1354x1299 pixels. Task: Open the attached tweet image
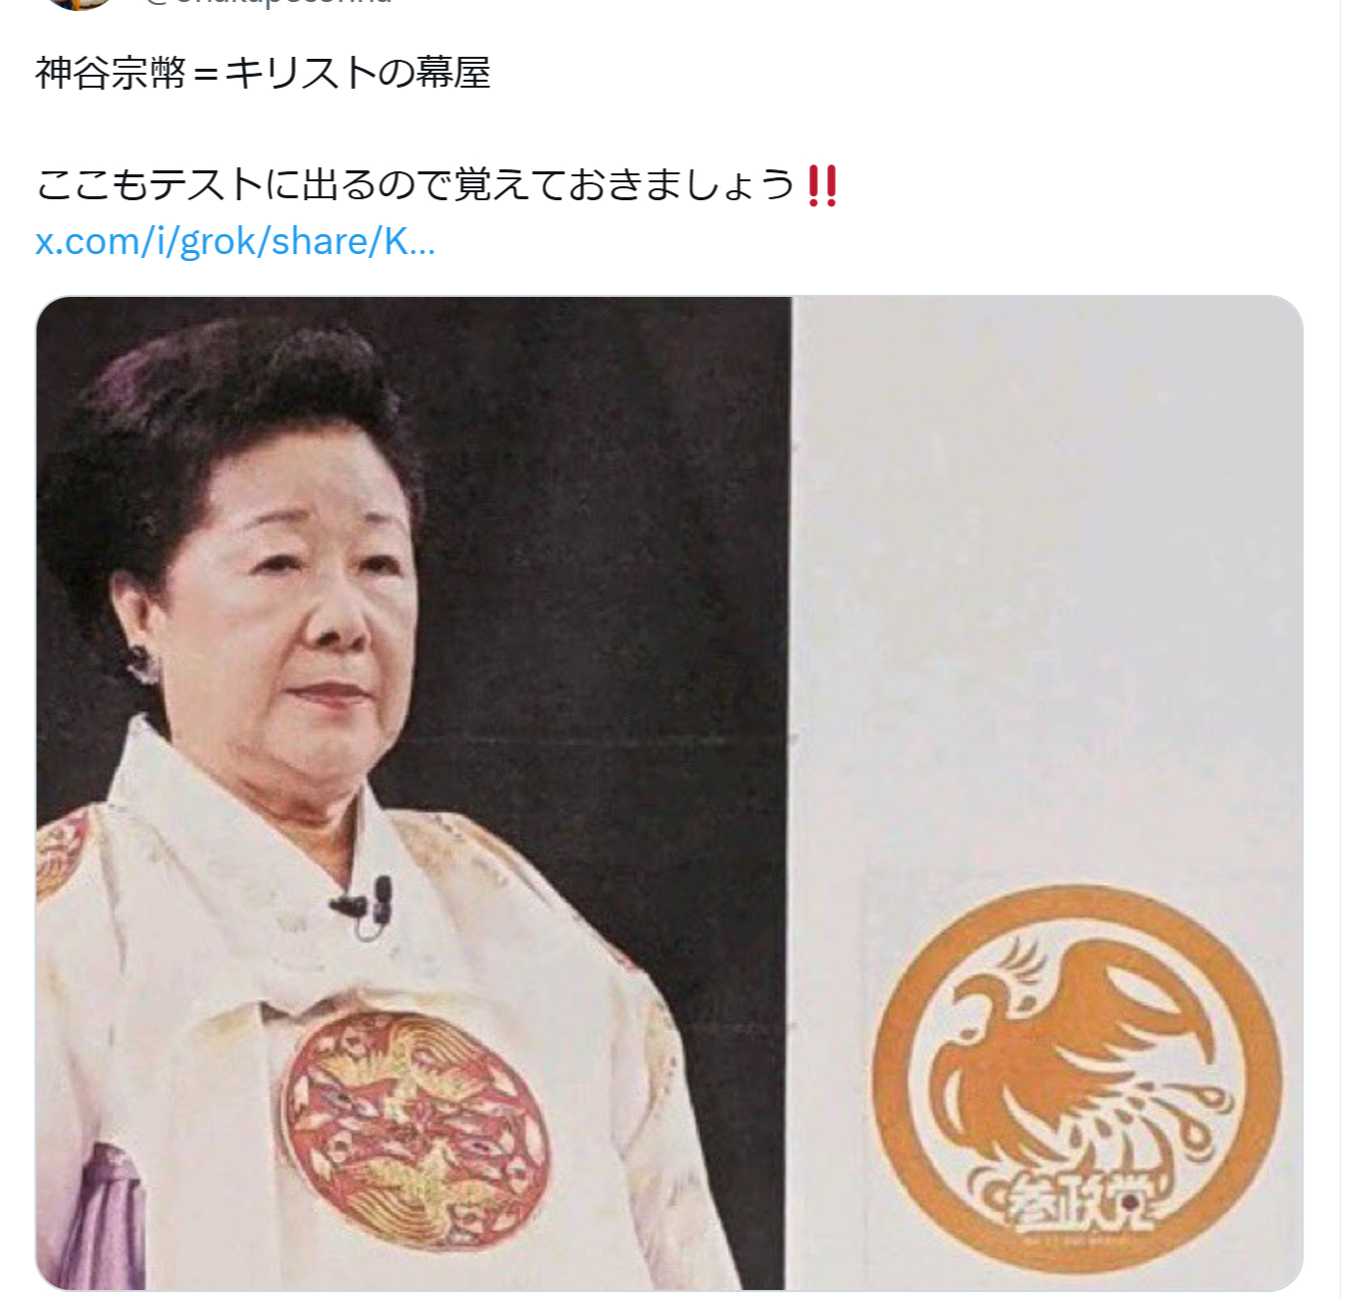pyautogui.click(x=670, y=793)
